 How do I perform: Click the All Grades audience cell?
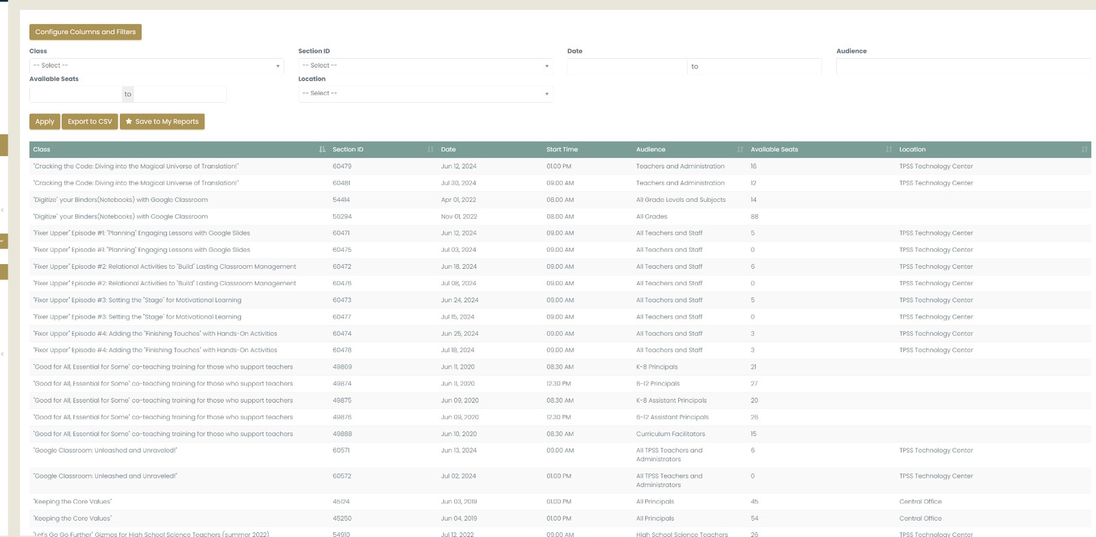pyautogui.click(x=651, y=216)
